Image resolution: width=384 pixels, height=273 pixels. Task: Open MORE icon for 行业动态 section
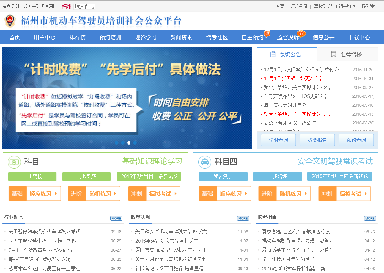click(x=116, y=218)
